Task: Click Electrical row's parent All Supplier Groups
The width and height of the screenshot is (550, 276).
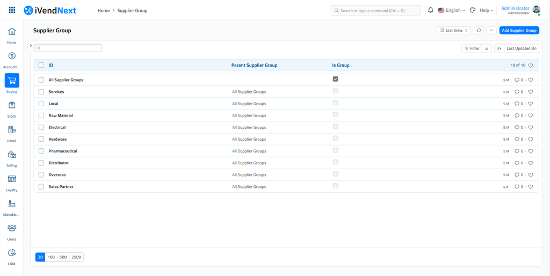Action: pos(249,127)
